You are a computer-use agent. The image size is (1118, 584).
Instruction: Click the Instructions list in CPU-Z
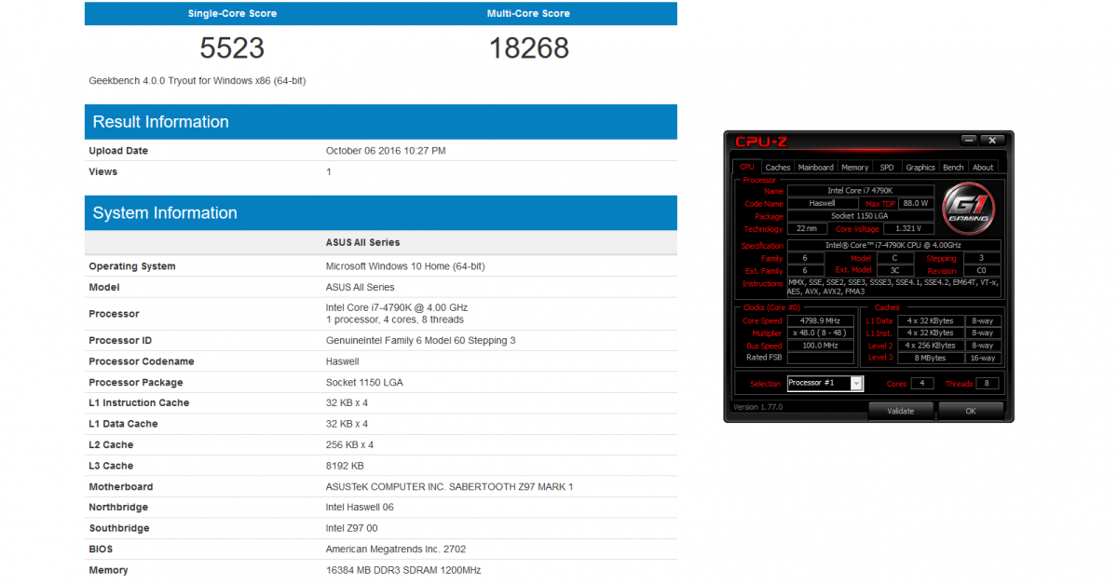point(894,286)
